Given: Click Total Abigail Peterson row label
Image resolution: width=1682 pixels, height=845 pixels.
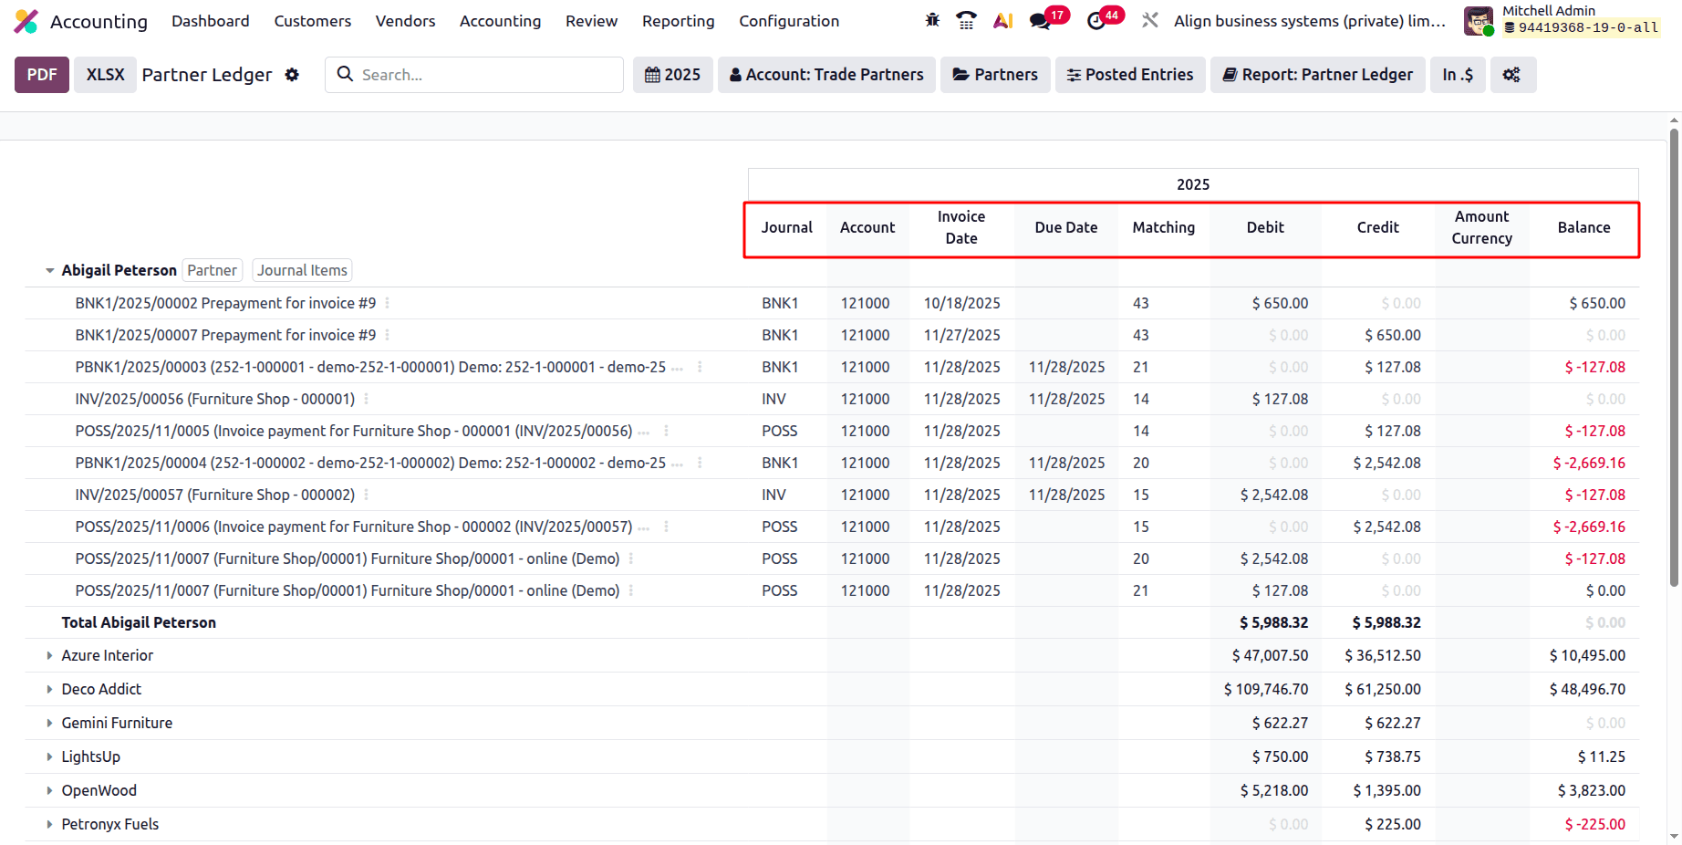Looking at the screenshot, I should (139, 622).
